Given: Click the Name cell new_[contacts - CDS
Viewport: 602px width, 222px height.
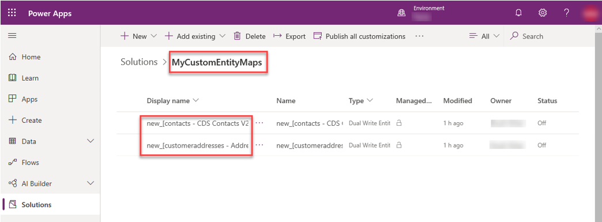Looking at the screenshot, I should pyautogui.click(x=310, y=123).
